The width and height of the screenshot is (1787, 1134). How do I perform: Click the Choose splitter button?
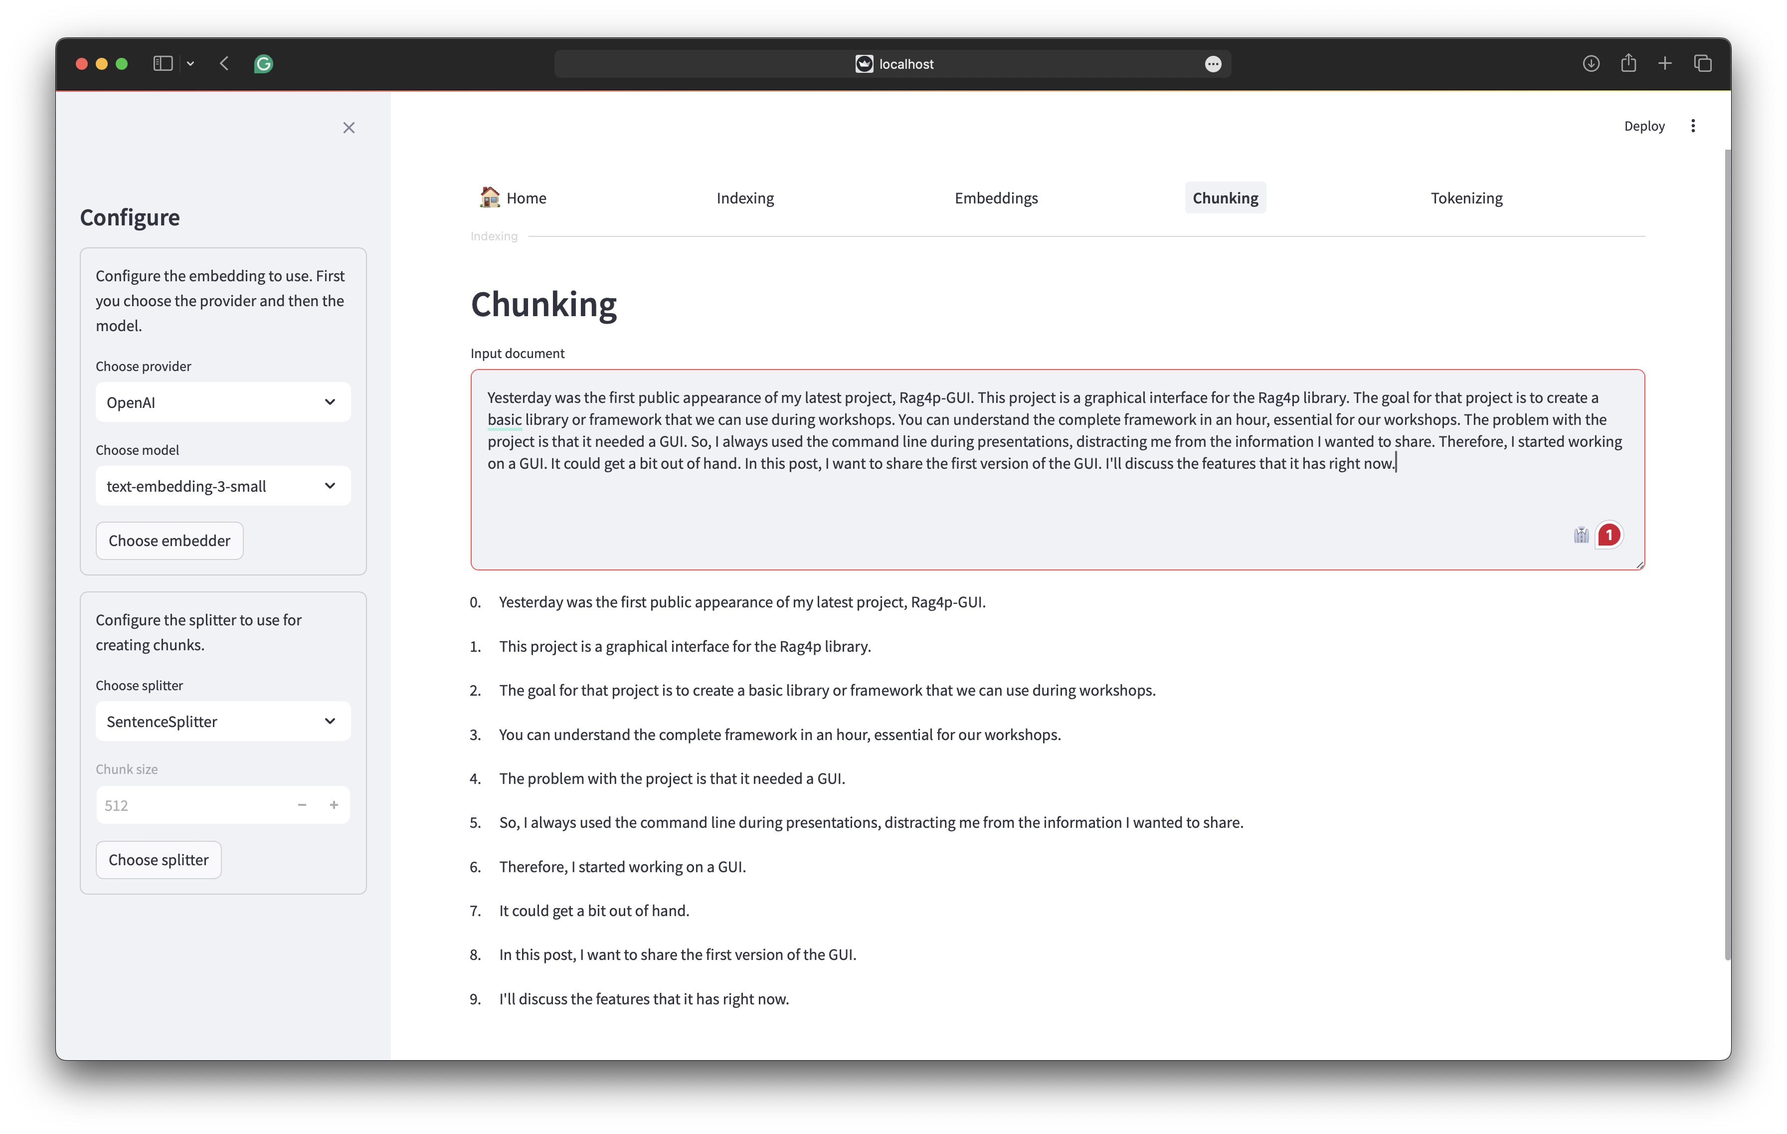tap(158, 859)
